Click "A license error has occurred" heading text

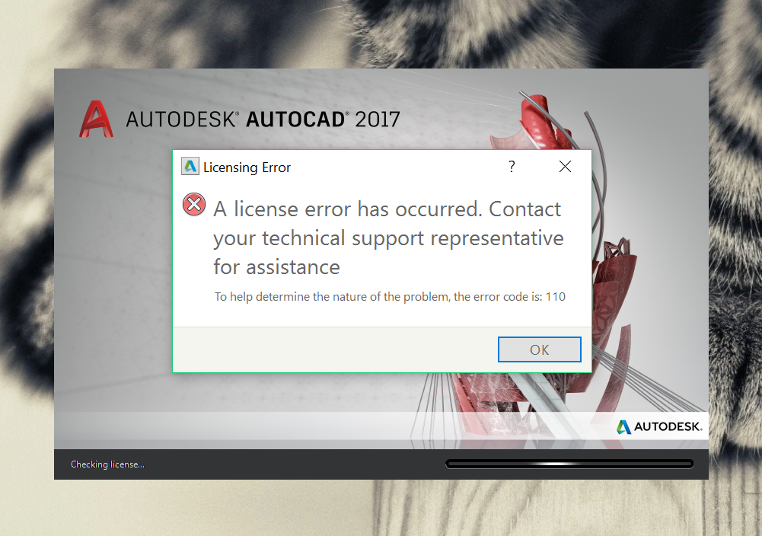[347, 209]
